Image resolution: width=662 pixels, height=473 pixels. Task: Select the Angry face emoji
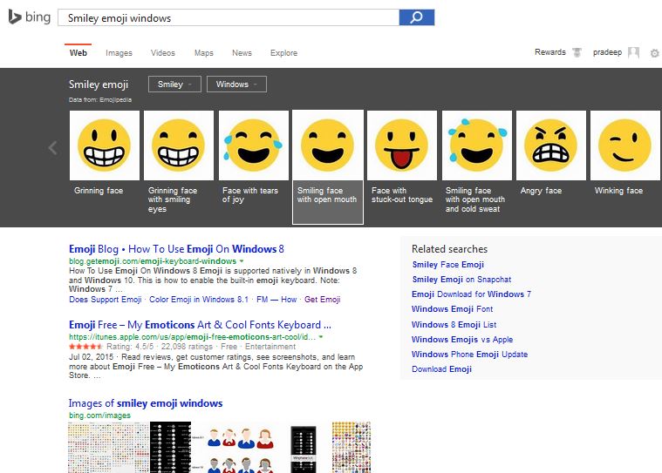[551, 145]
